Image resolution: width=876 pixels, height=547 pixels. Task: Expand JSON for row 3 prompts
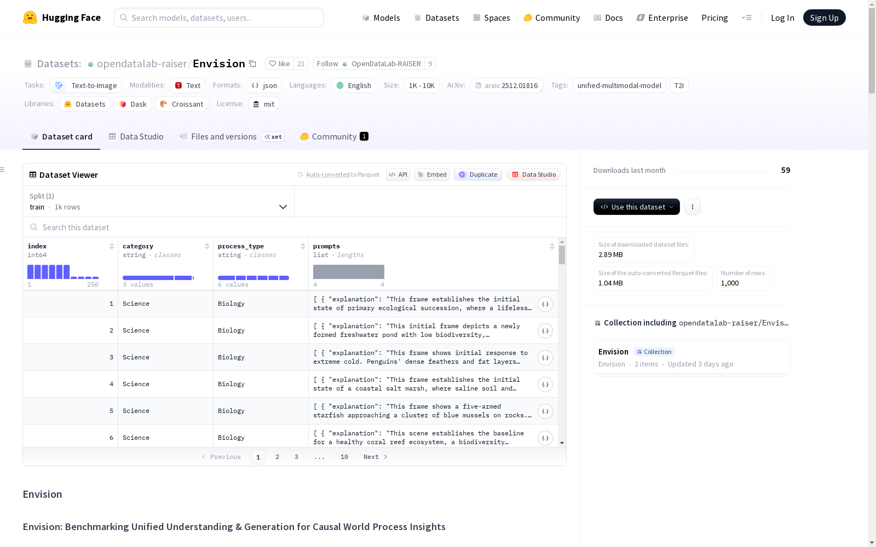click(545, 358)
